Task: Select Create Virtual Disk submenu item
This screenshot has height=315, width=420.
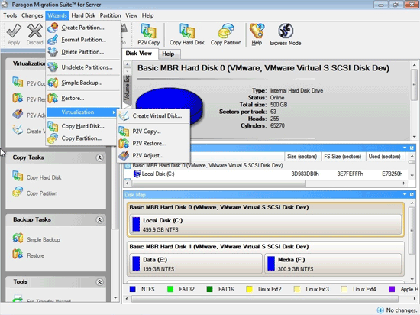Action: (153, 115)
